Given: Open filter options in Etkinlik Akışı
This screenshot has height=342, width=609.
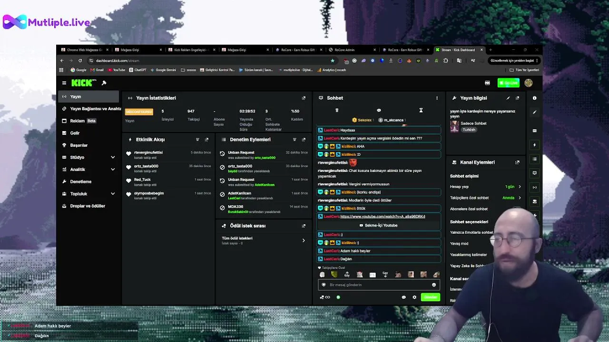Looking at the screenshot, I should [x=197, y=140].
